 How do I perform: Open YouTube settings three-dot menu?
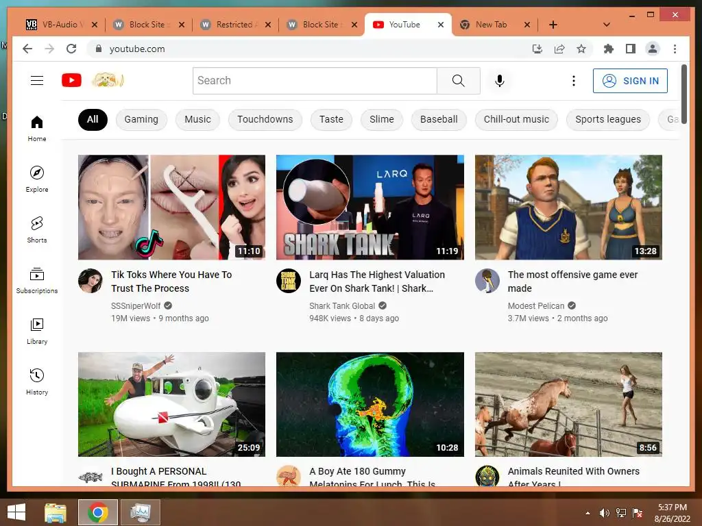[574, 81]
